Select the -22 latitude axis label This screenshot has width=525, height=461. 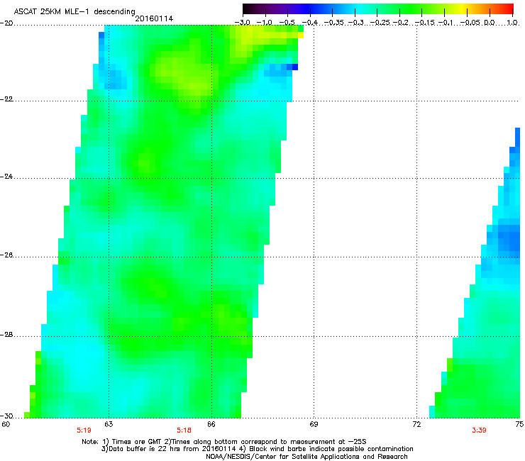point(6,99)
